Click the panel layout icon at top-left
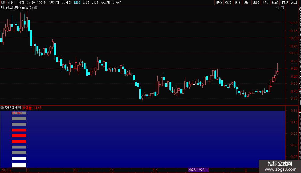Image resolution: width=301 pixels, height=173 pixels. (x=3, y=2)
